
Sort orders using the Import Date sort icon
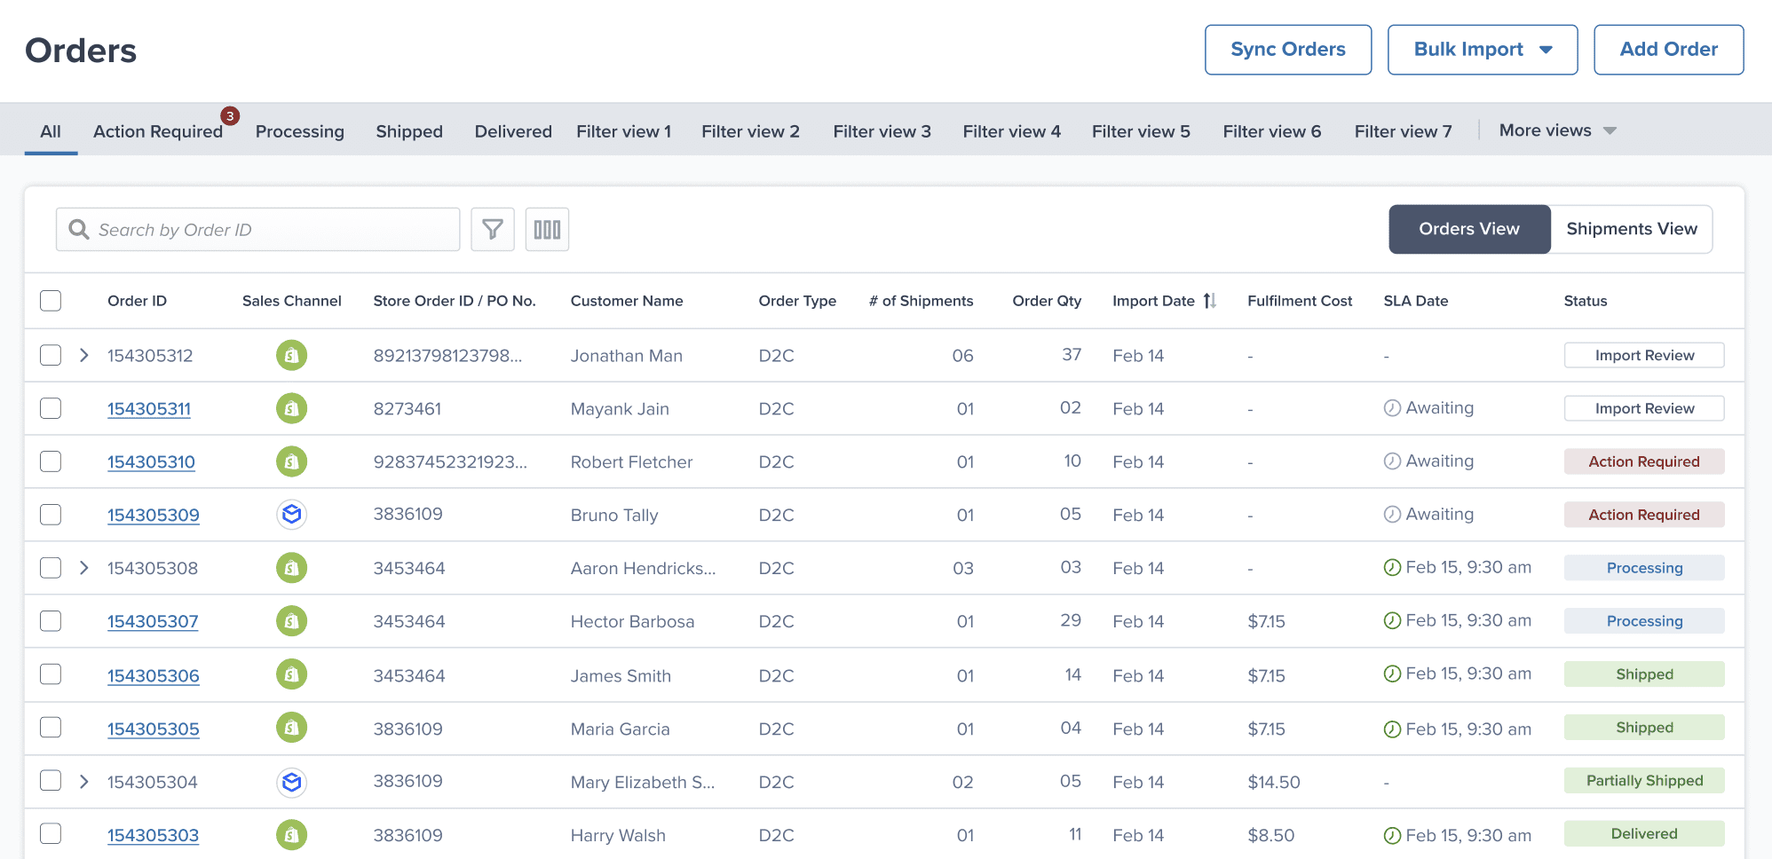(1211, 301)
